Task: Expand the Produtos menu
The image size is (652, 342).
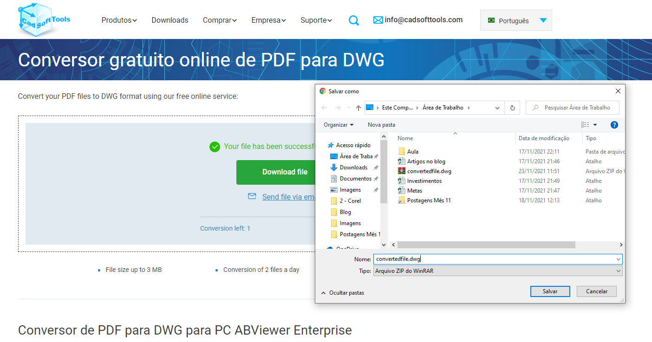Action: pyautogui.click(x=119, y=20)
